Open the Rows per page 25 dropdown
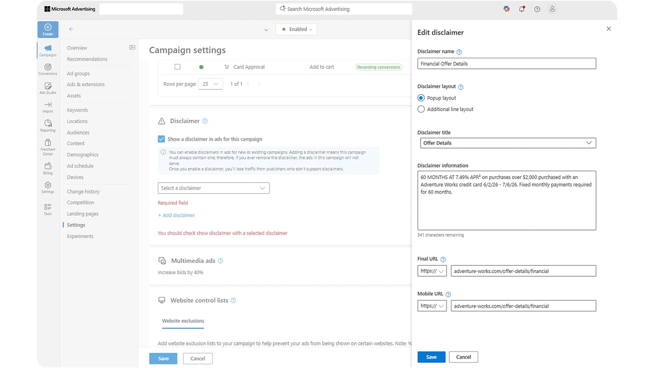 pos(210,84)
